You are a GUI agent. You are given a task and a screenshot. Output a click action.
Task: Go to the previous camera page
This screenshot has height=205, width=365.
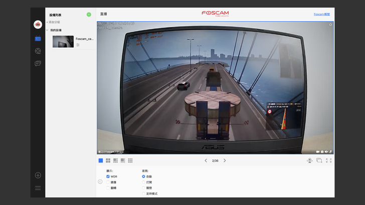pyautogui.click(x=206, y=160)
